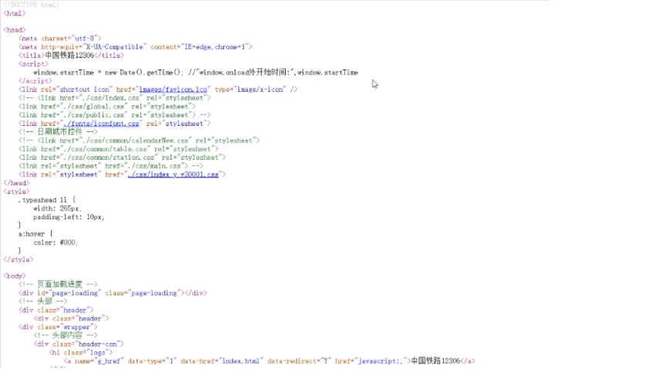Click the opening <body> tag
657x373 pixels.
[x=14, y=276]
